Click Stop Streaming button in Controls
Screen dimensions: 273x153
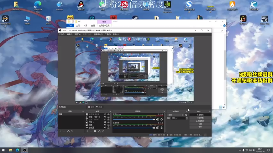pyautogui.click(x=200, y=115)
